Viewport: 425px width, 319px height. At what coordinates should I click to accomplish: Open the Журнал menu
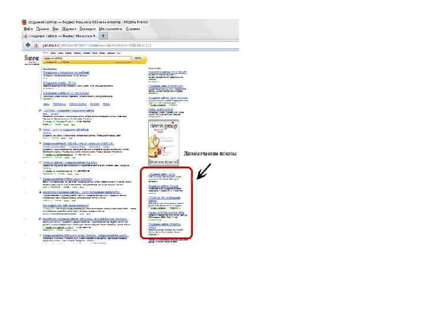coord(69,29)
